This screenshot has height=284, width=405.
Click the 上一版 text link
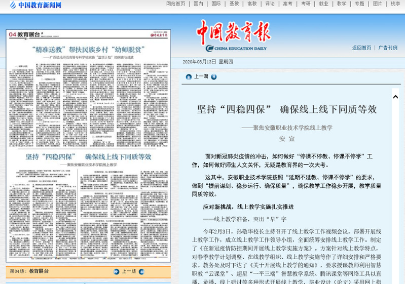click(128, 271)
